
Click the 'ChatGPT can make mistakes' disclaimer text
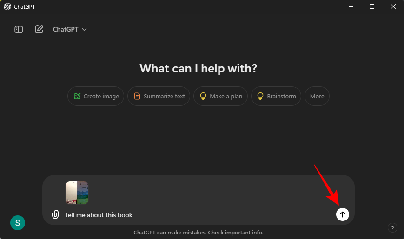coord(199,232)
